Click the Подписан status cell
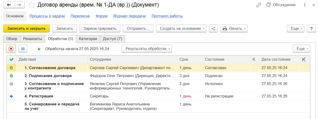 coord(226,76)
